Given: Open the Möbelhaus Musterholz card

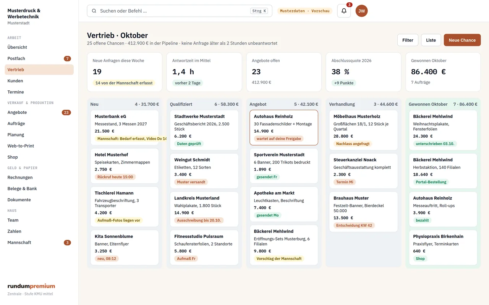Looking at the screenshot, I should (x=363, y=130).
